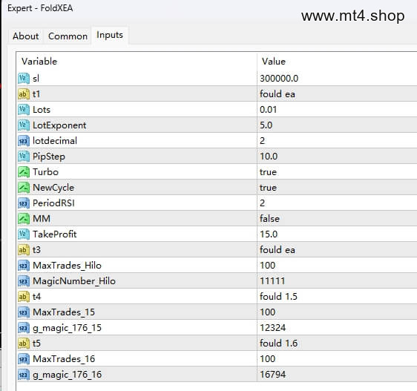Select the string icon next to t5
This screenshot has width=417, height=391.
point(24,343)
